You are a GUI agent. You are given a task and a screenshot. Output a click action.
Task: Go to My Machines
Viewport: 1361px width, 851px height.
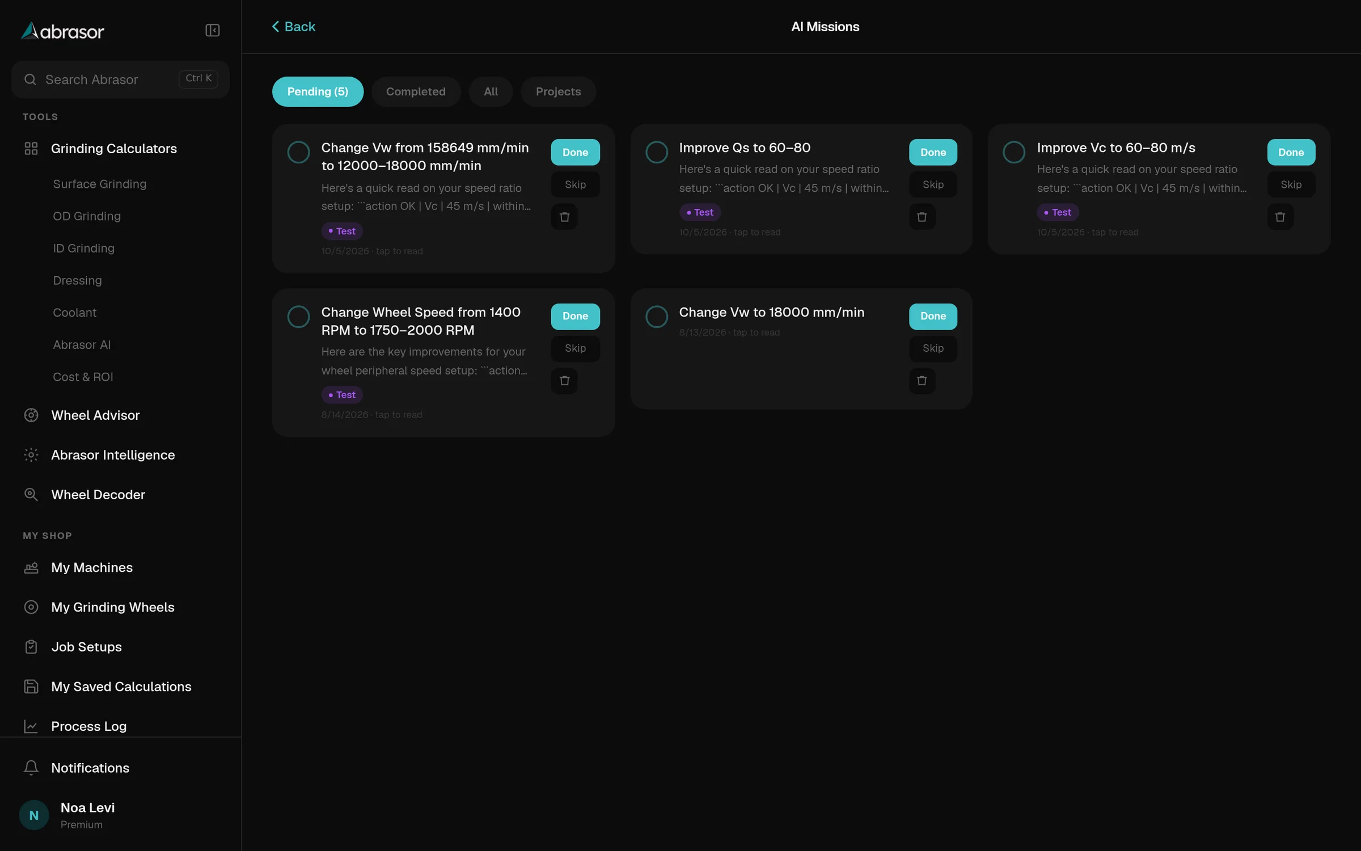[x=120, y=567]
